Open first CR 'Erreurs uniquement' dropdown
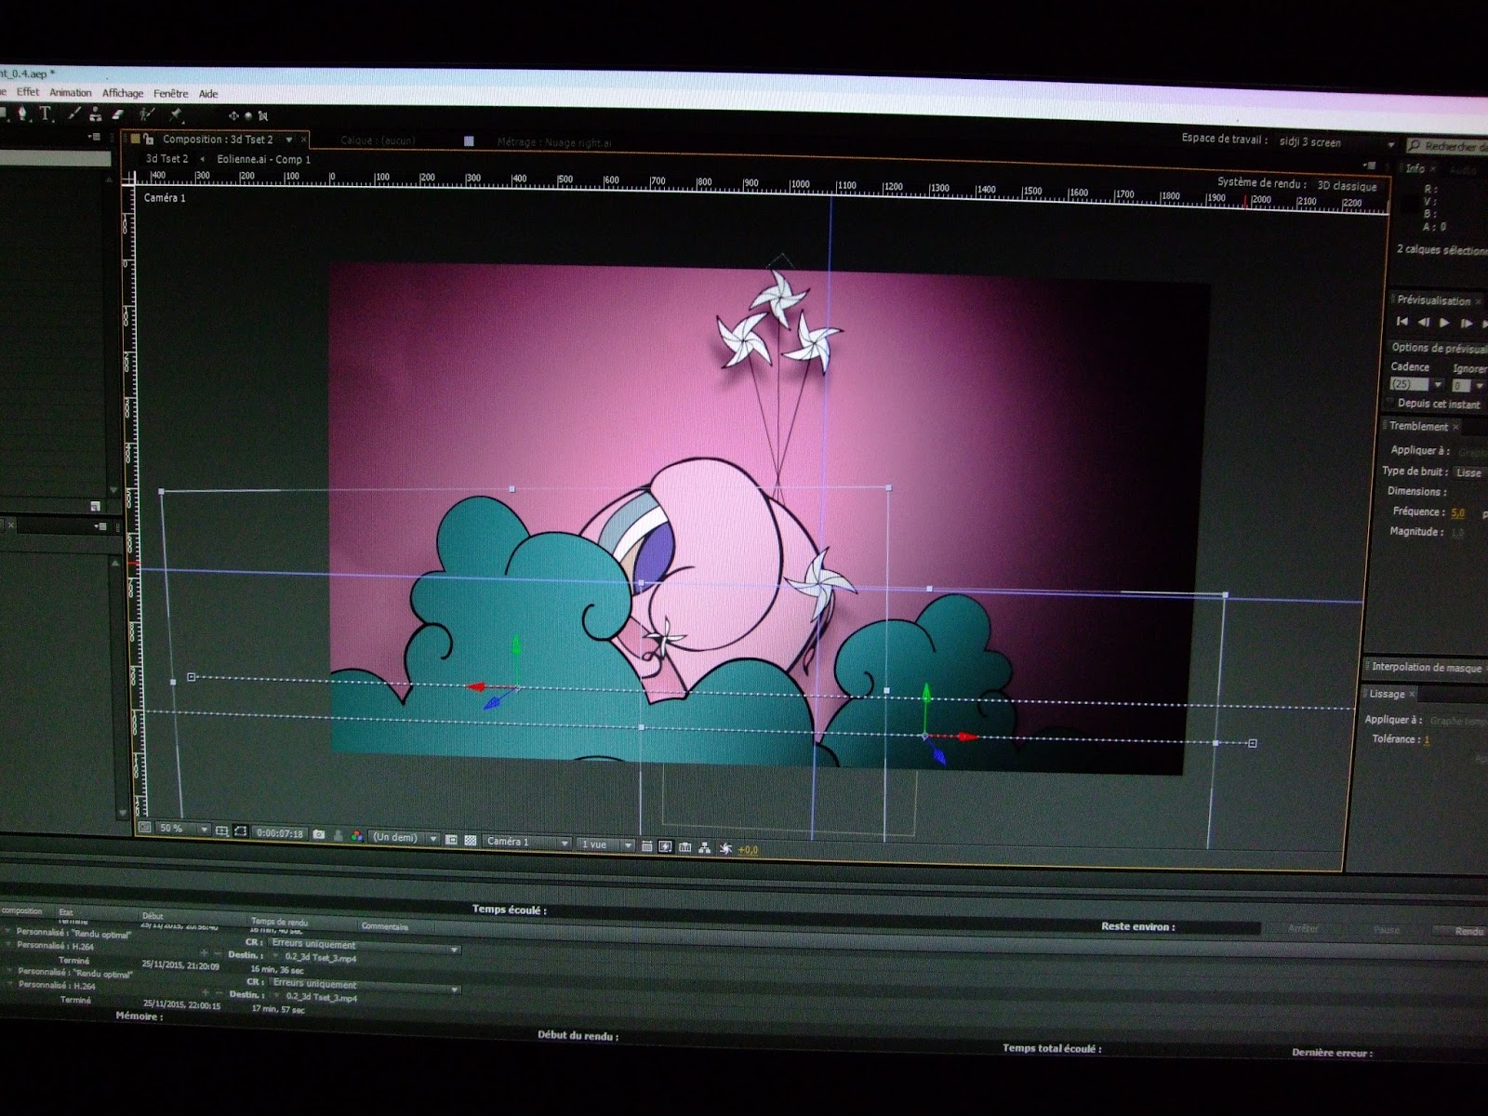The height and width of the screenshot is (1116, 1488). click(364, 945)
